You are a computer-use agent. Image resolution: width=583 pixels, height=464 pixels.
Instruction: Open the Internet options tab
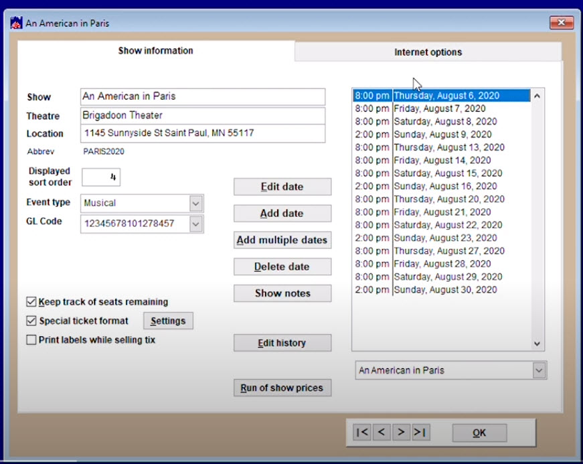(x=428, y=52)
